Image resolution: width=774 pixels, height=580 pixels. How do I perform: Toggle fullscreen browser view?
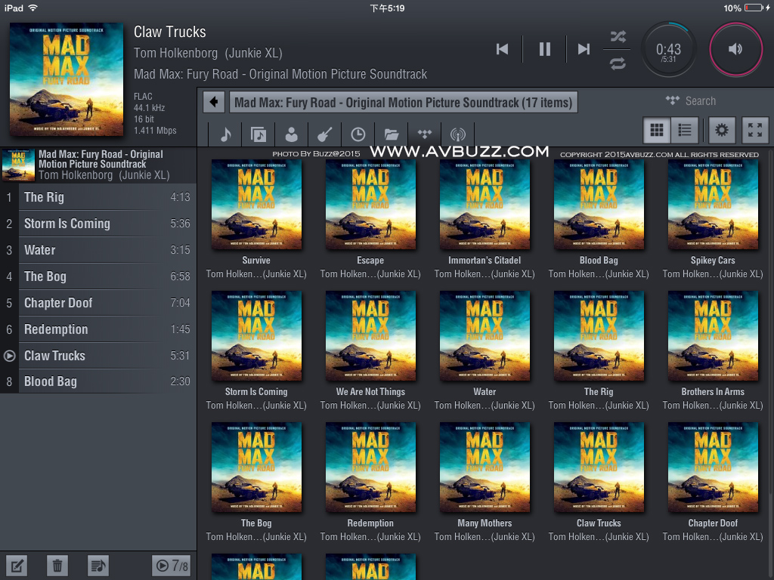pyautogui.click(x=755, y=130)
